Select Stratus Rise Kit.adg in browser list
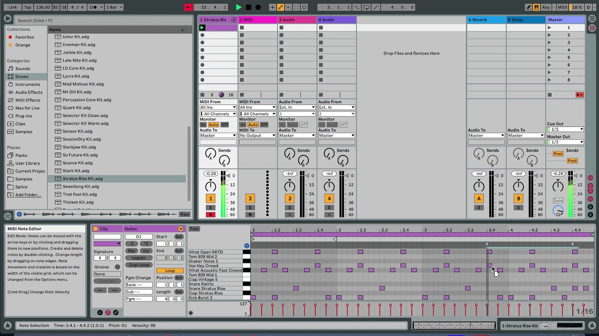599x336 pixels. (117, 178)
